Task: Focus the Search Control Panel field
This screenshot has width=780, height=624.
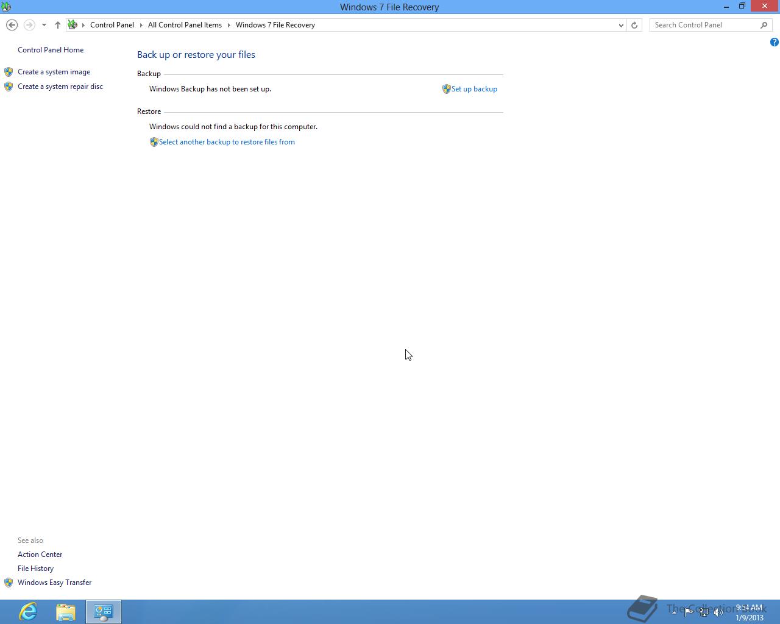Action: [x=704, y=25]
